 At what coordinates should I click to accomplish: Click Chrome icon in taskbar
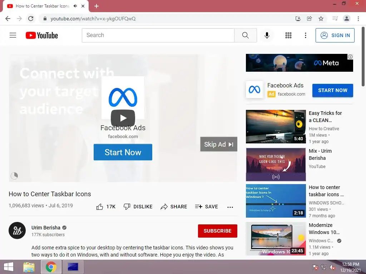pyautogui.click(x=51, y=267)
